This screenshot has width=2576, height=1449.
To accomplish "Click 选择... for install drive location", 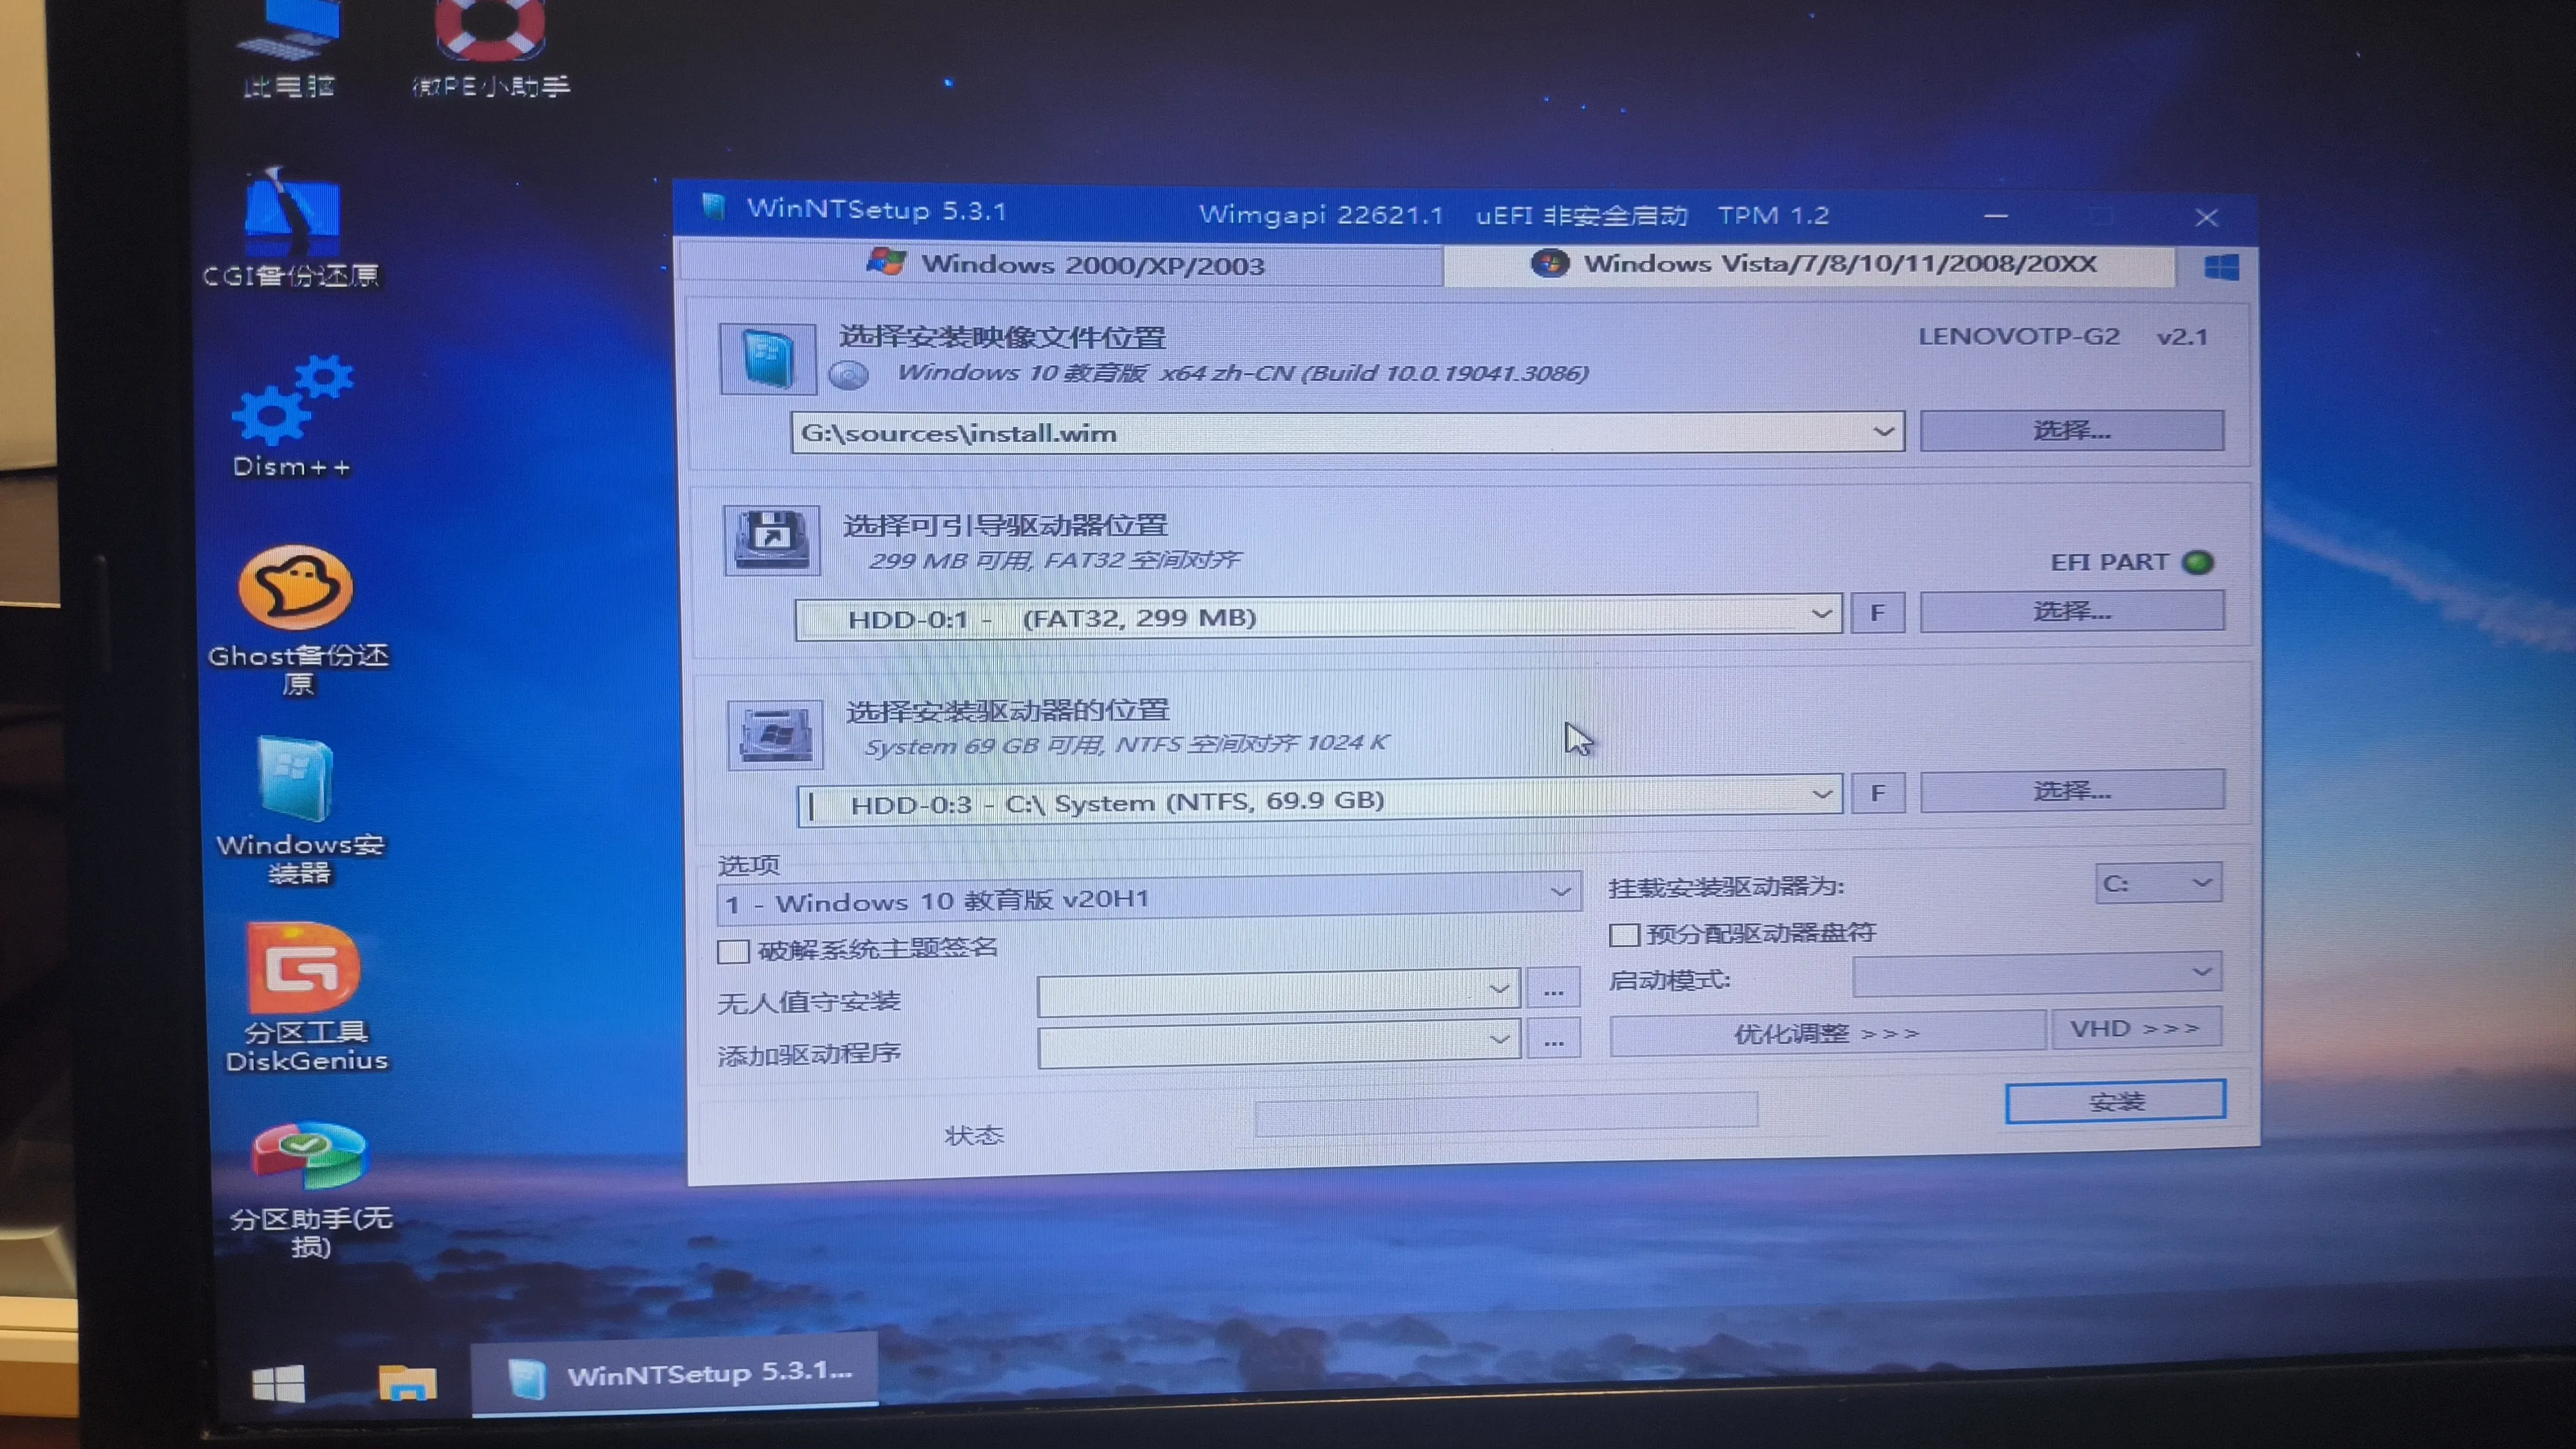I will [2072, 791].
